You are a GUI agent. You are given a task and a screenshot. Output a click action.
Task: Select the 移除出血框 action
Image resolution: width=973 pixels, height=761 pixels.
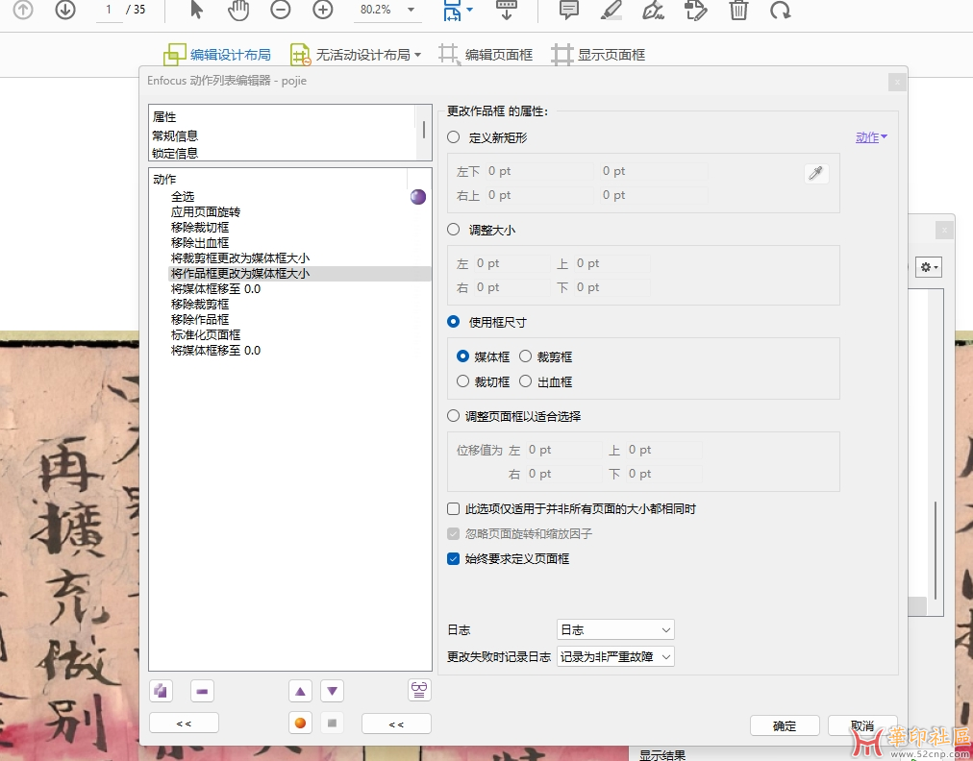click(200, 243)
